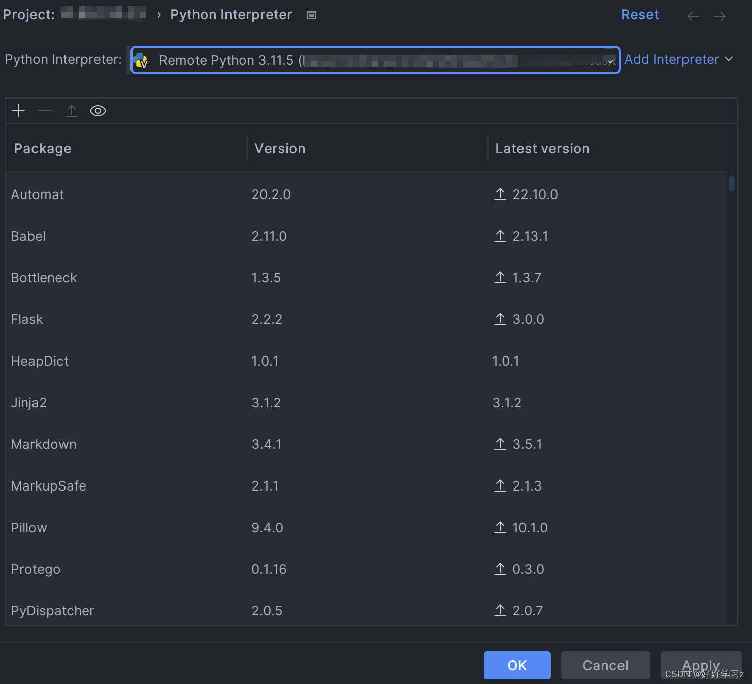This screenshot has height=684, width=752.
Task: Click the minus icon to uninstall a package
Action: 45,110
